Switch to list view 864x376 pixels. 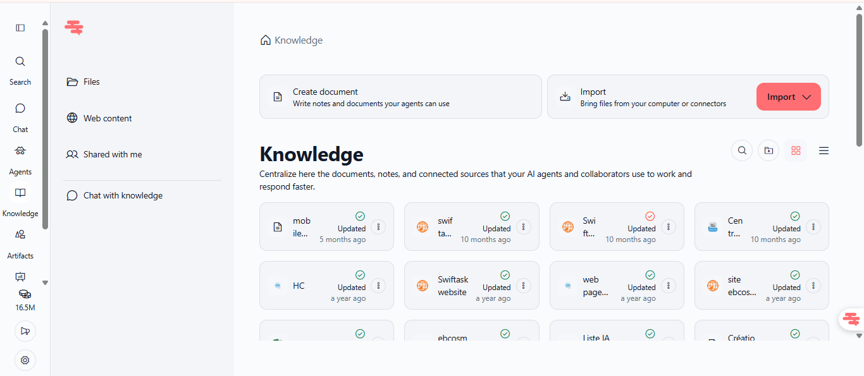click(x=824, y=150)
